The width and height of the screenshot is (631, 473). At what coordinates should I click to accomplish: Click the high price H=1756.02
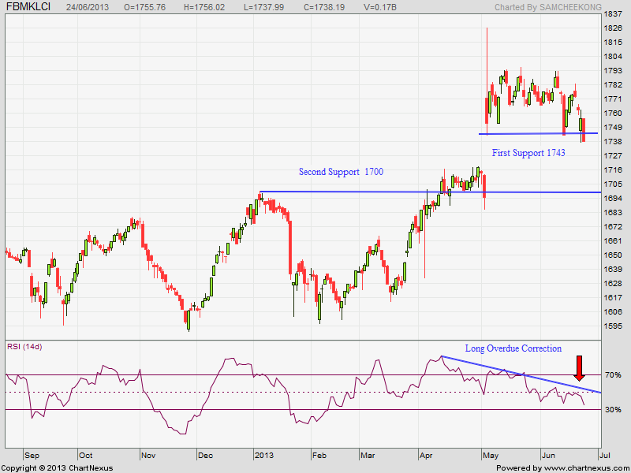pos(204,7)
